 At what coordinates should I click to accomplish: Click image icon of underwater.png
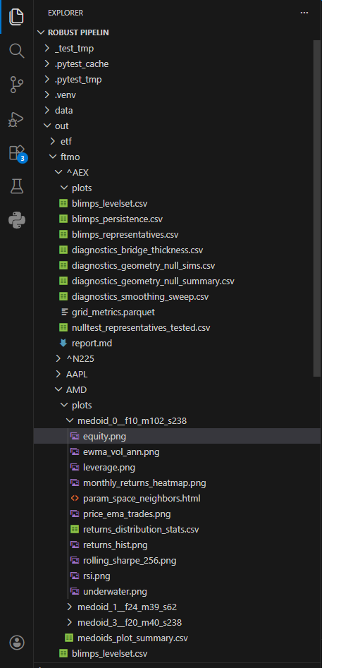click(x=75, y=592)
